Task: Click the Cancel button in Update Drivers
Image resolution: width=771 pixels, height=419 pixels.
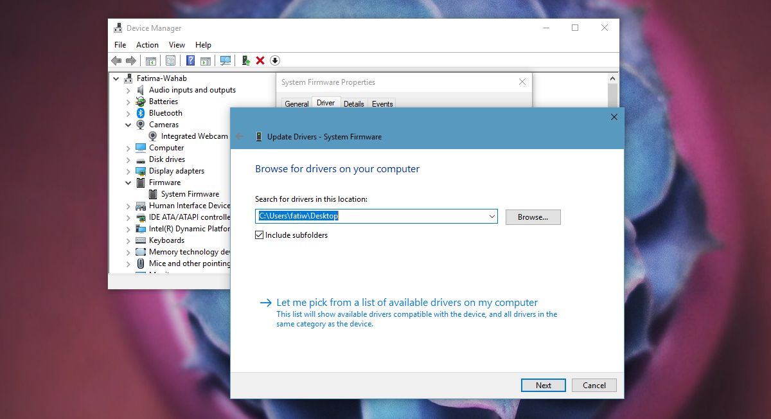Action: 594,386
